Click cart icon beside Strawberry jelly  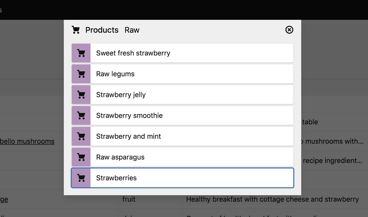click(81, 95)
